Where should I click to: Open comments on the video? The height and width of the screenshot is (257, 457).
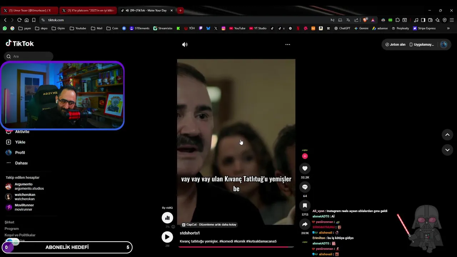tap(305, 187)
